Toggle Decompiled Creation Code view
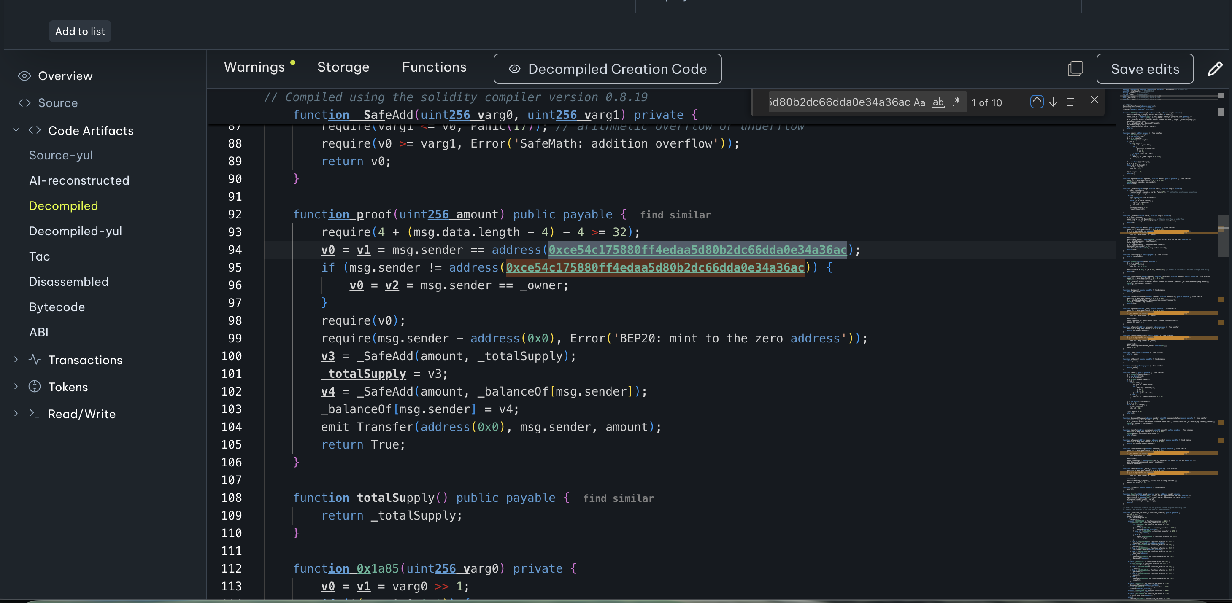The height and width of the screenshot is (603, 1232). (x=608, y=69)
